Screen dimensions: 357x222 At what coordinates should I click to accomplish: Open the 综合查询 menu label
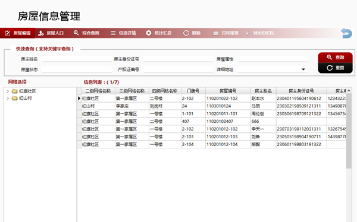click(x=90, y=33)
